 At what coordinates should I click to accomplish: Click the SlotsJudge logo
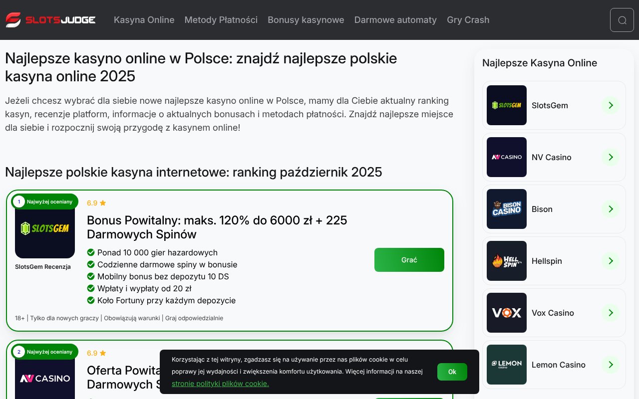click(50, 19)
